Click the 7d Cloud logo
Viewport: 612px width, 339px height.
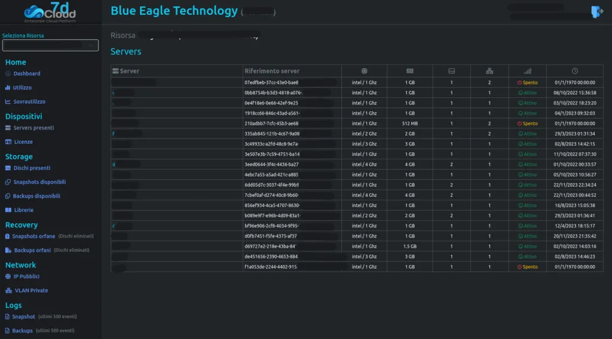(50, 13)
